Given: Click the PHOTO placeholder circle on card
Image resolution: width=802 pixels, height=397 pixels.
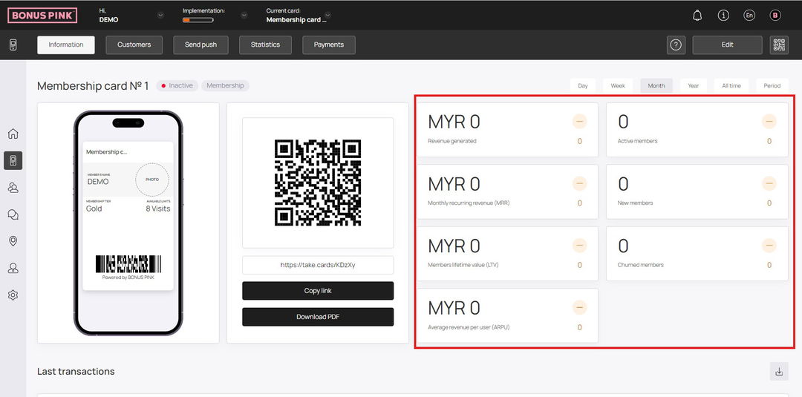Looking at the screenshot, I should click(152, 180).
